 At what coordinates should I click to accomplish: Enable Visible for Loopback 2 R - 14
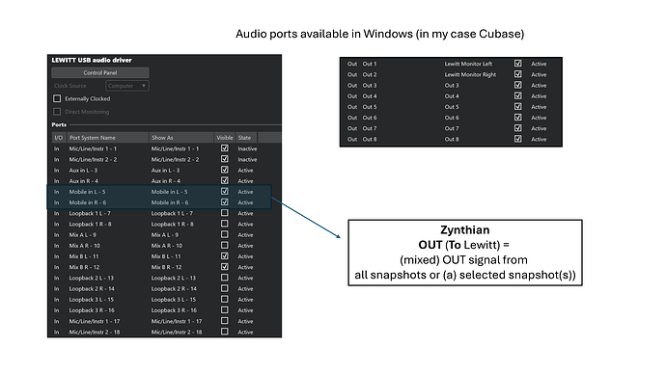coord(224,288)
